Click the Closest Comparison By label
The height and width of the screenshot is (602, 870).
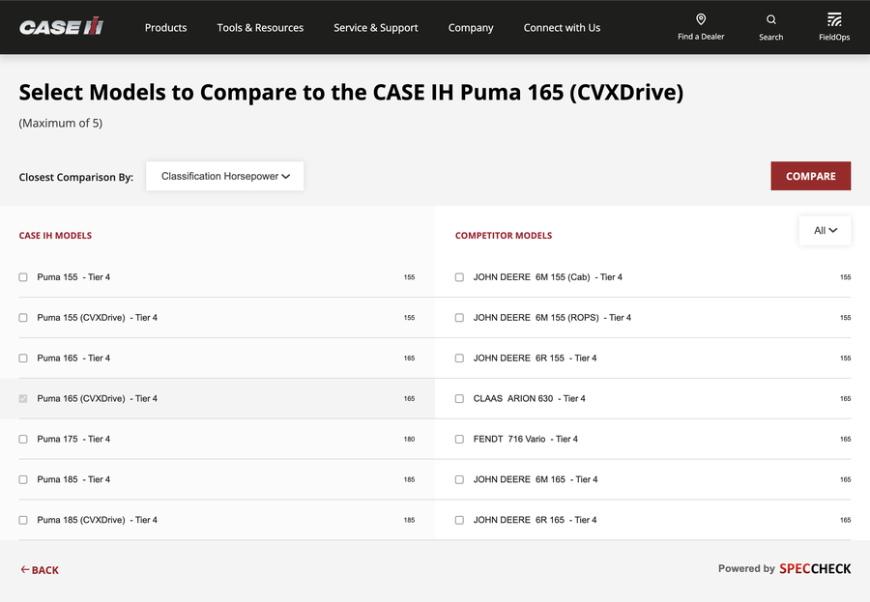point(76,177)
